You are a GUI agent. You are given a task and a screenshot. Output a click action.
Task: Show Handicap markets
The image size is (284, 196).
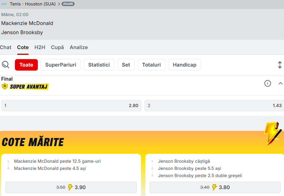[x=184, y=65]
